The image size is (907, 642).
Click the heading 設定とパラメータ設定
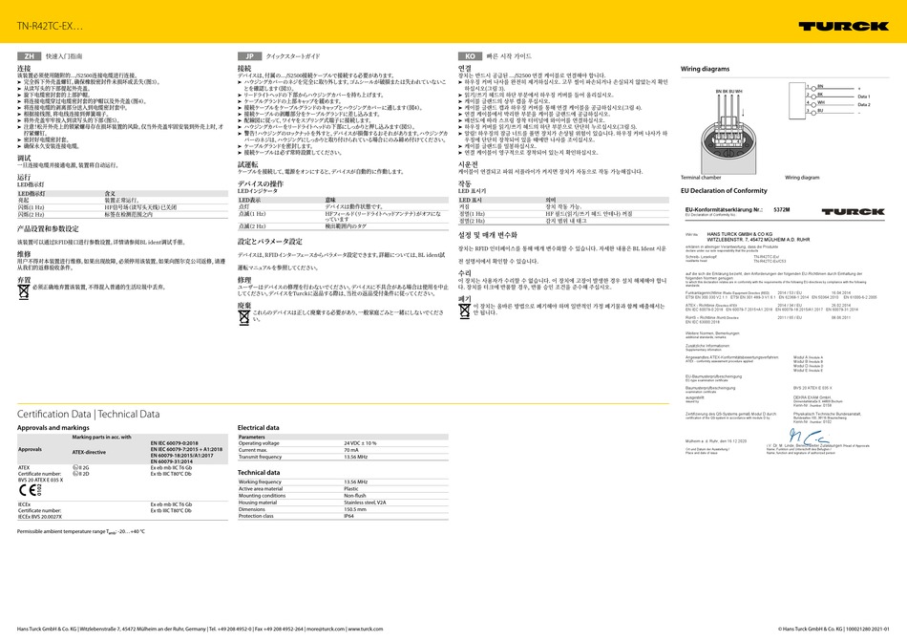point(269,242)
